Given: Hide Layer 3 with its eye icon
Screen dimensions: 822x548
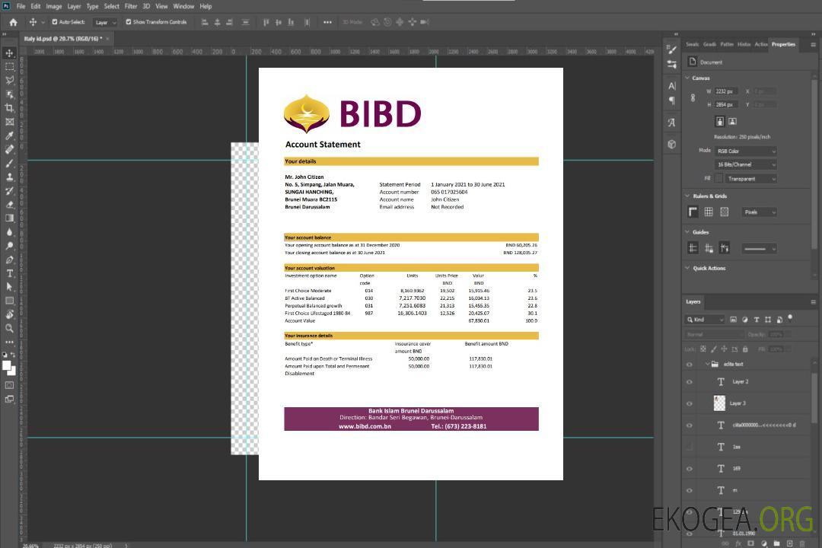Looking at the screenshot, I should coord(690,404).
